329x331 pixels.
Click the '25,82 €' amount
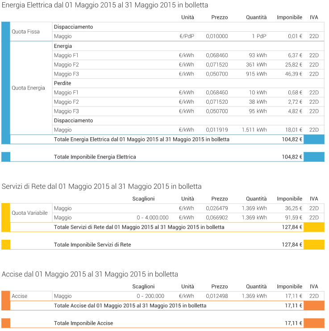(x=294, y=64)
